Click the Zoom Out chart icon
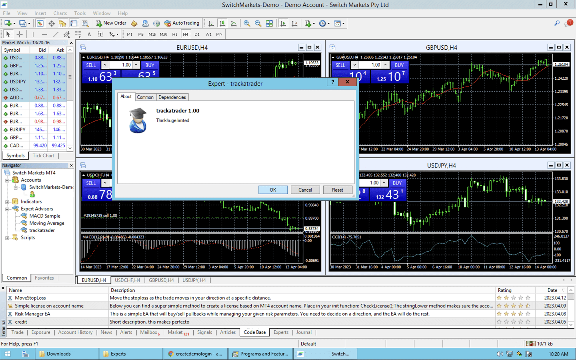The image size is (576, 360). [258, 23]
